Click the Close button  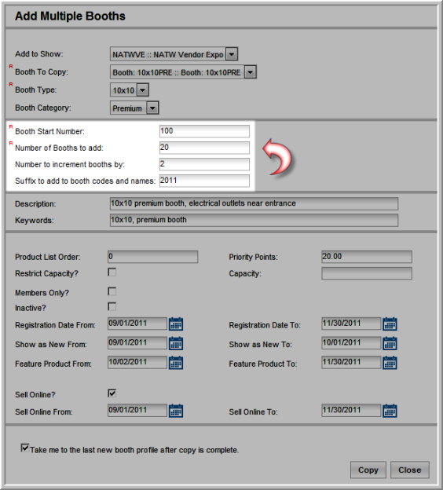coord(409,470)
